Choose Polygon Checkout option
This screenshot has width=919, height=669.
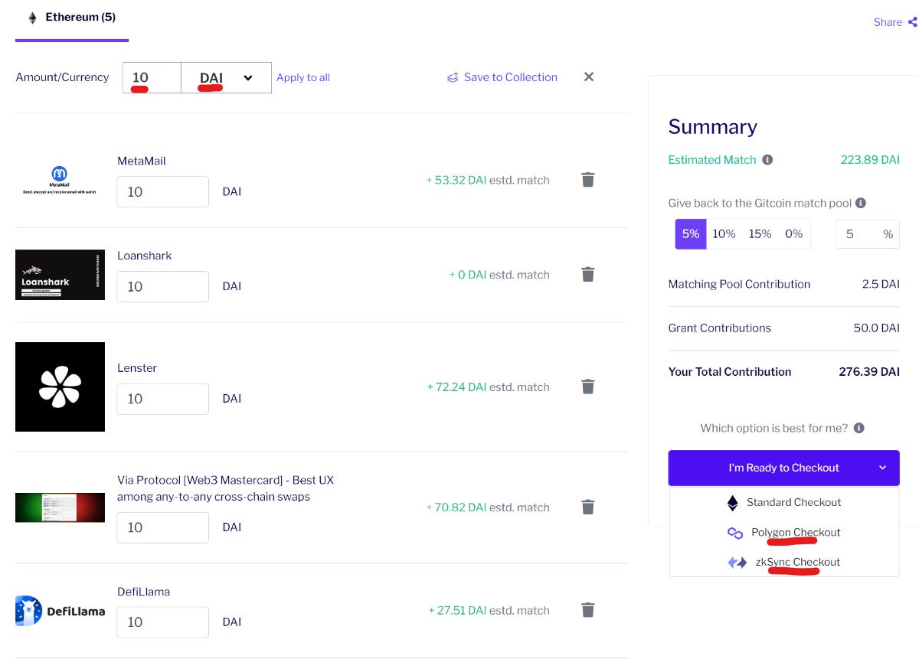[x=784, y=533]
